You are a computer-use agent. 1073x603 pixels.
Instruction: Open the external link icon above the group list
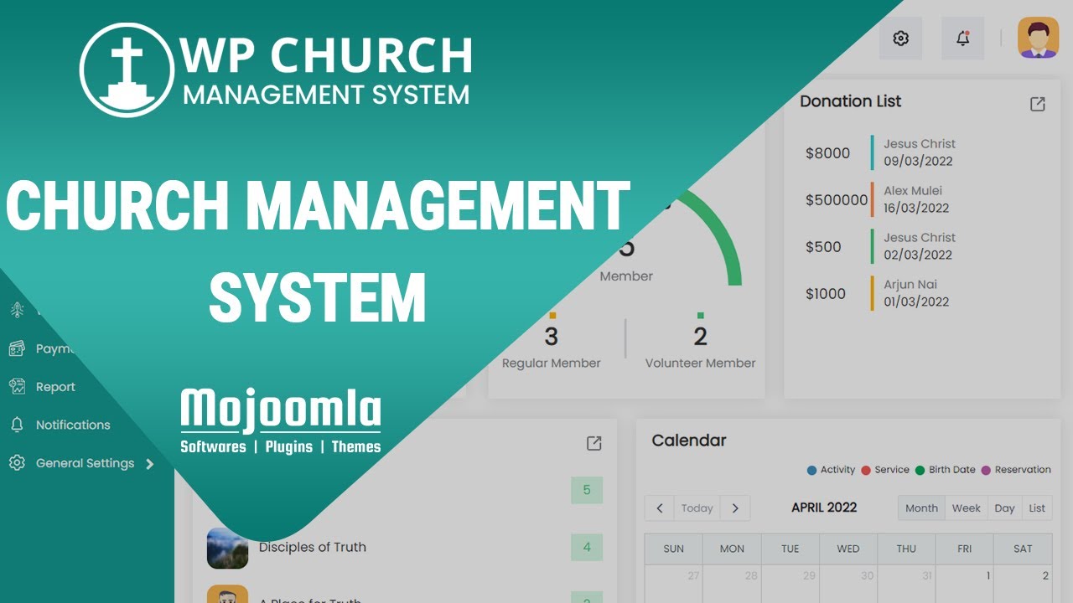[x=594, y=443]
